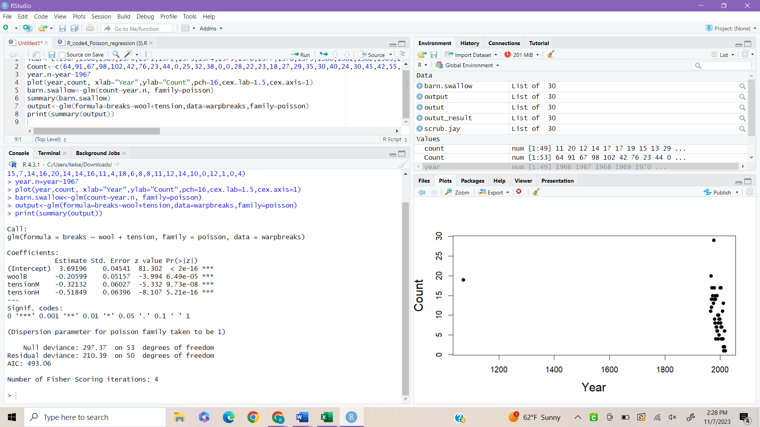Open Import Dataset dropdown
Screen dimensions: 760x427
[471, 55]
